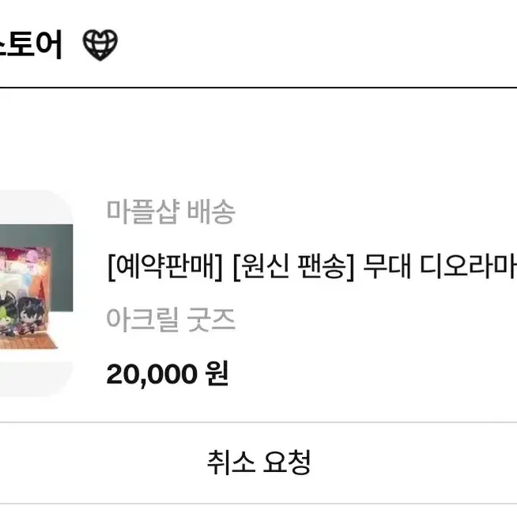Open the [원신 팬송] product title segment
517x517 pixels.
tap(294, 266)
